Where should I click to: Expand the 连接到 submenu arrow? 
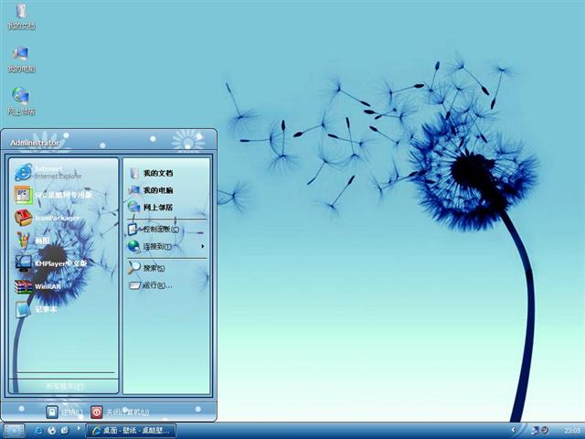click(202, 246)
